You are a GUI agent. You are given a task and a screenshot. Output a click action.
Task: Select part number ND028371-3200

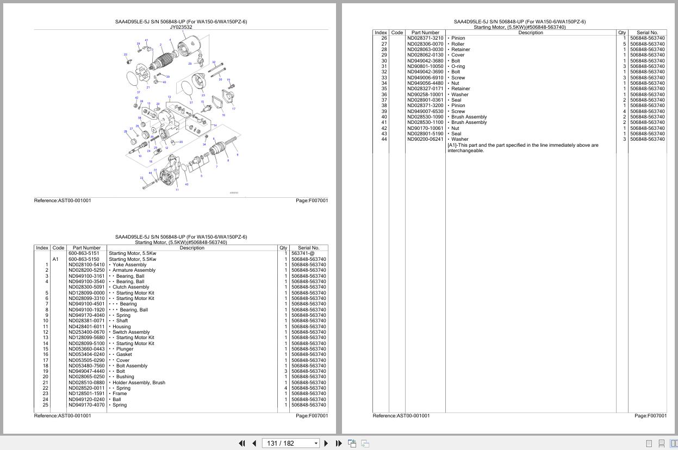pos(425,105)
